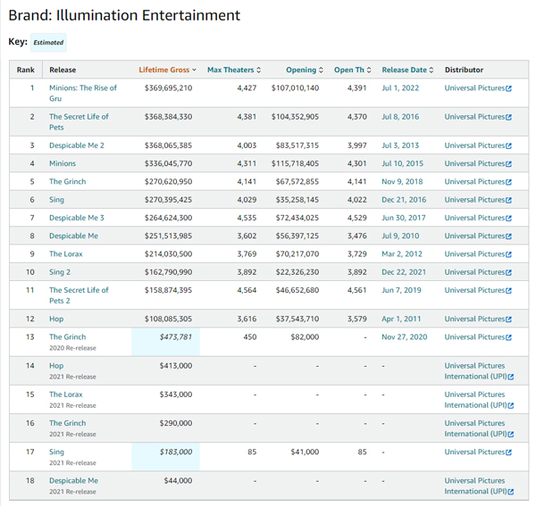Screen dimensions: 536x506
Task: Click the Jul 10, 2015 release date
Action: coord(402,163)
